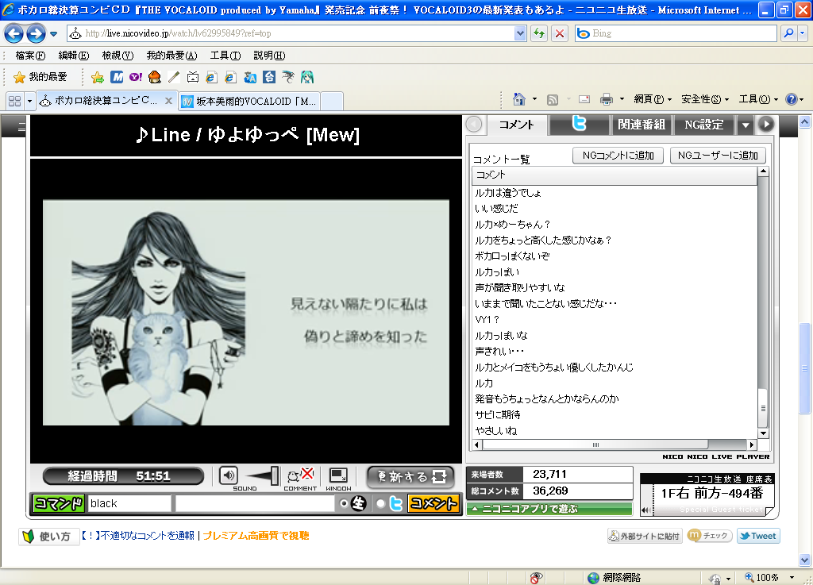Click the 外部サイトに貼付 button
The image size is (813, 585).
[x=645, y=536]
